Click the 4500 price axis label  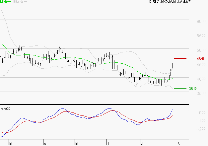(x=201, y=64)
